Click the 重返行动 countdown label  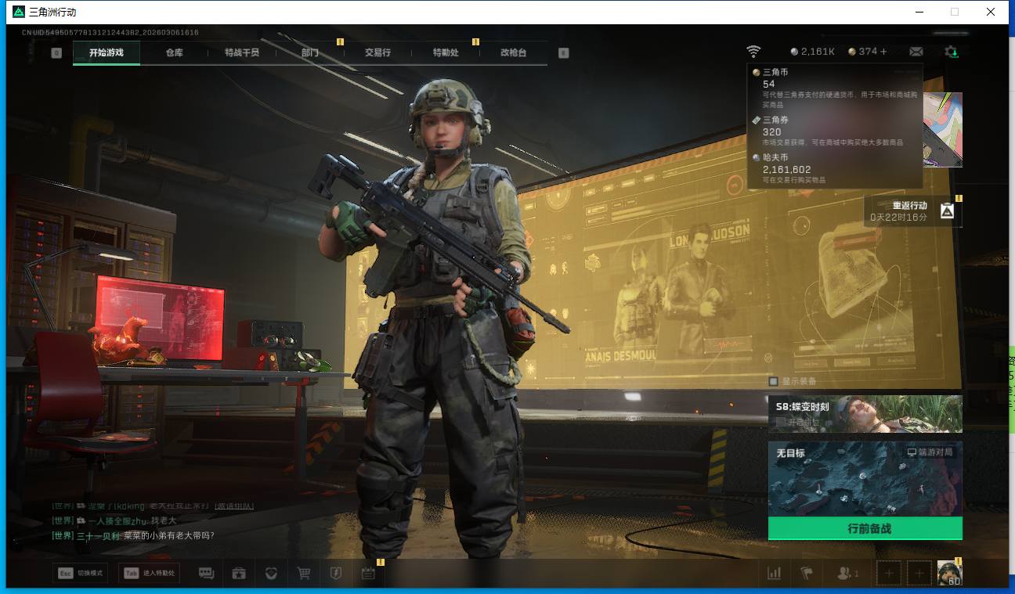(x=898, y=211)
